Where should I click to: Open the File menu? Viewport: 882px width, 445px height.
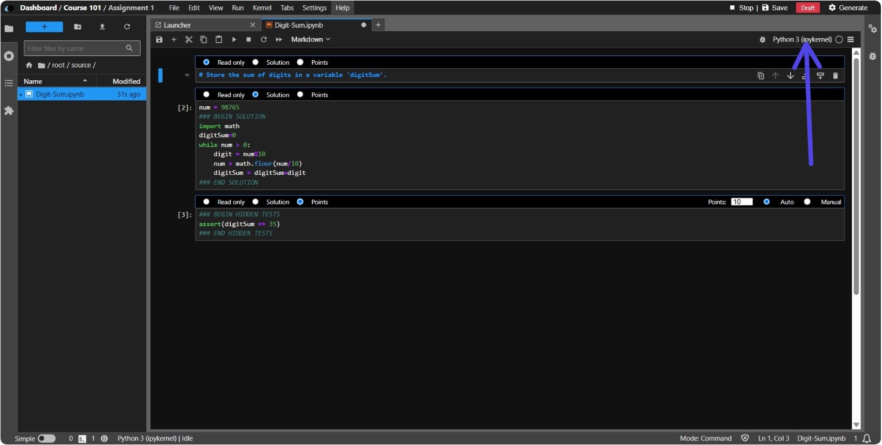pos(174,8)
